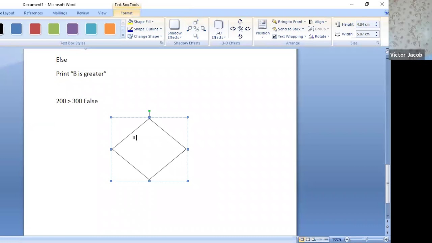Select the blue text box style
Image resolution: width=432 pixels, height=243 pixels.
click(17, 29)
